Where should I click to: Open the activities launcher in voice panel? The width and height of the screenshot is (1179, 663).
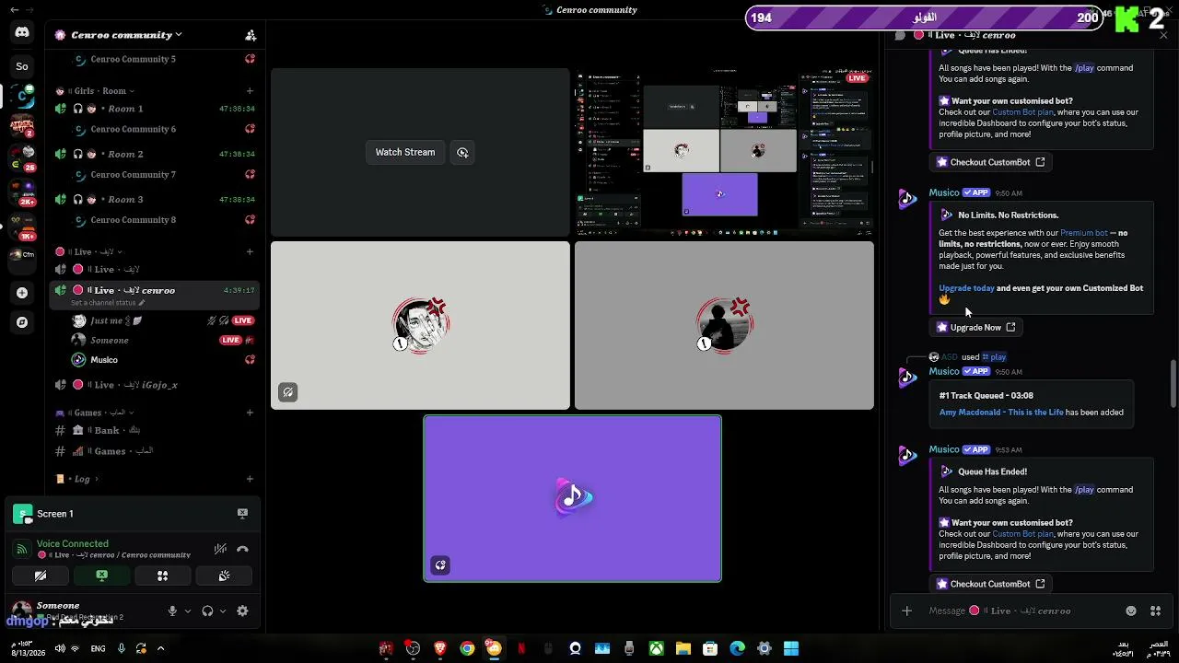coord(162,576)
